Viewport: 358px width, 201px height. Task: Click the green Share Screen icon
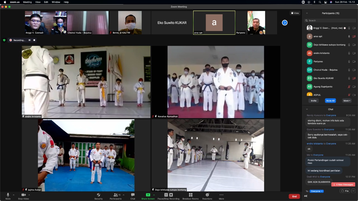click(148, 195)
